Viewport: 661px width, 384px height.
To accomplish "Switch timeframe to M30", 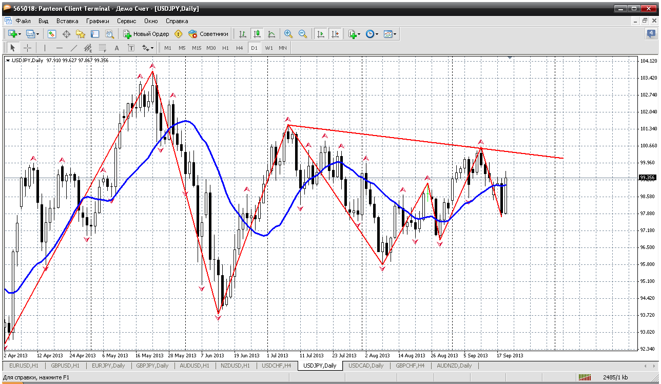I will [211, 48].
